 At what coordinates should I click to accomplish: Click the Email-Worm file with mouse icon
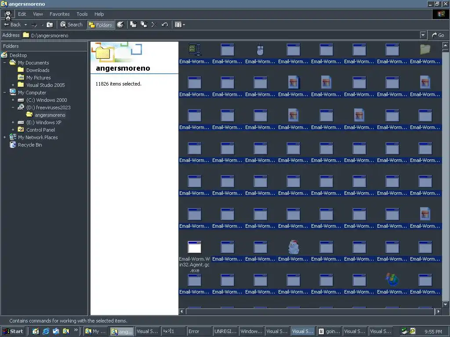click(260, 54)
